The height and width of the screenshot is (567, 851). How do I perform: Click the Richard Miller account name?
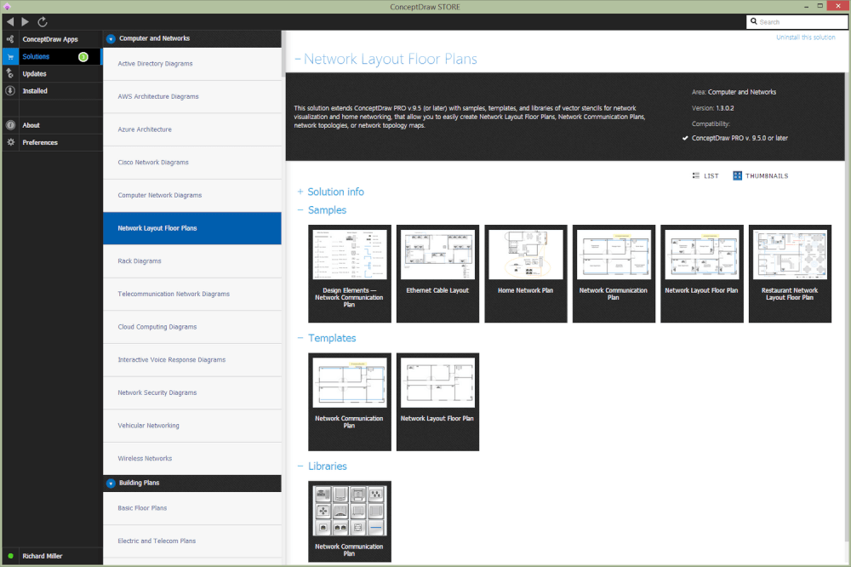(43, 556)
